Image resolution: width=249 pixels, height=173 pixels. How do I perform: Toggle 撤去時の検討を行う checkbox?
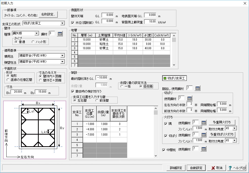pos(73,91)
